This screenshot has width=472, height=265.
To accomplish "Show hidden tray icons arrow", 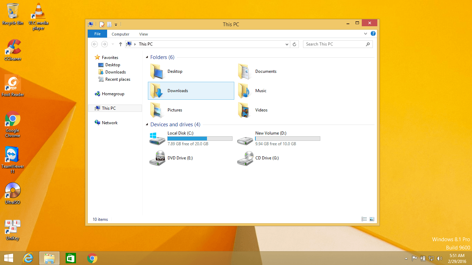I will pos(406,258).
